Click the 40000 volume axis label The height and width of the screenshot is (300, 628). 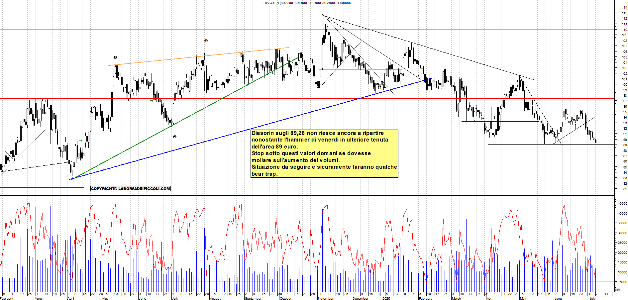coord(622,214)
